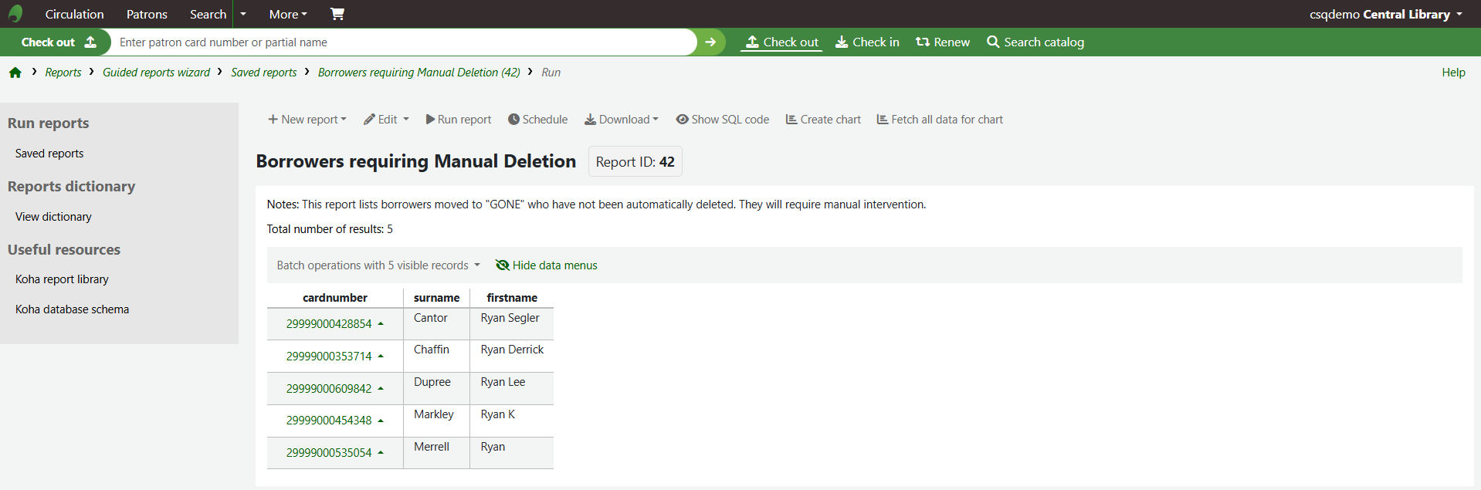The width and height of the screenshot is (1481, 490).
Task: Expand Batch operations with 5 visible records
Action: pos(378,265)
